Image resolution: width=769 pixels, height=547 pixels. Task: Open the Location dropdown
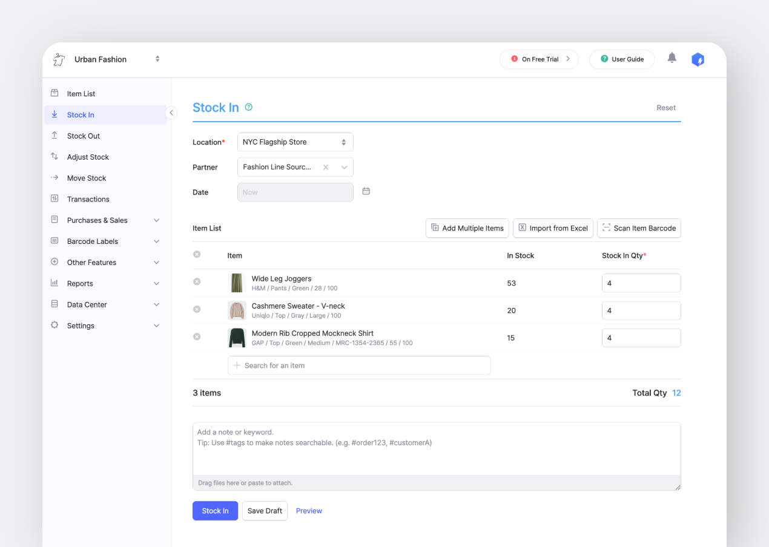(x=295, y=142)
